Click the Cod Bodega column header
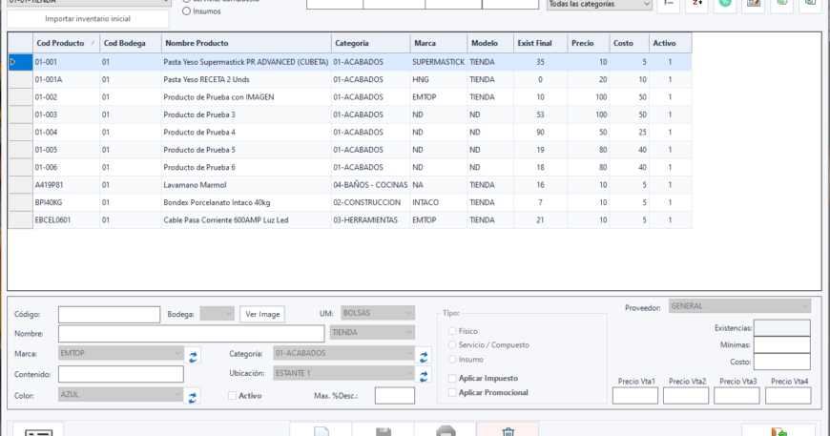 (131, 43)
